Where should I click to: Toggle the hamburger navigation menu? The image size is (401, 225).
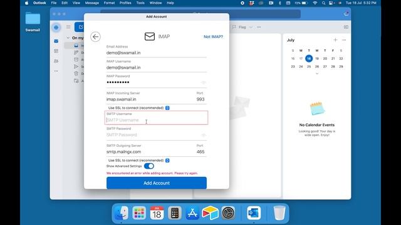pyautogui.click(x=68, y=27)
